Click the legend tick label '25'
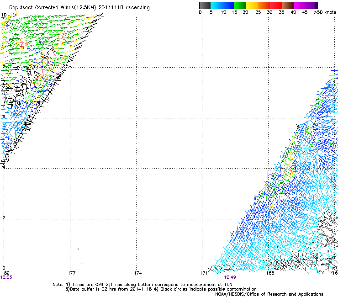The image size is (338, 297). click(x=258, y=12)
